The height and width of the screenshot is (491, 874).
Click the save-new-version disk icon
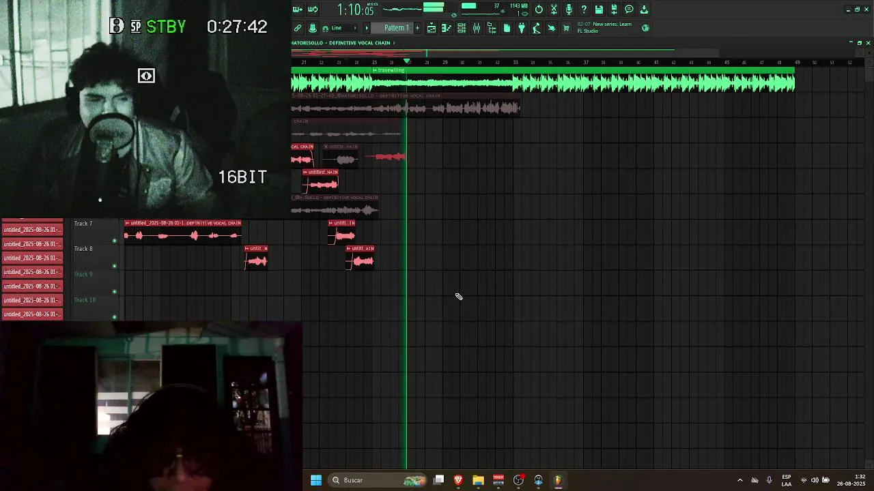tap(614, 10)
